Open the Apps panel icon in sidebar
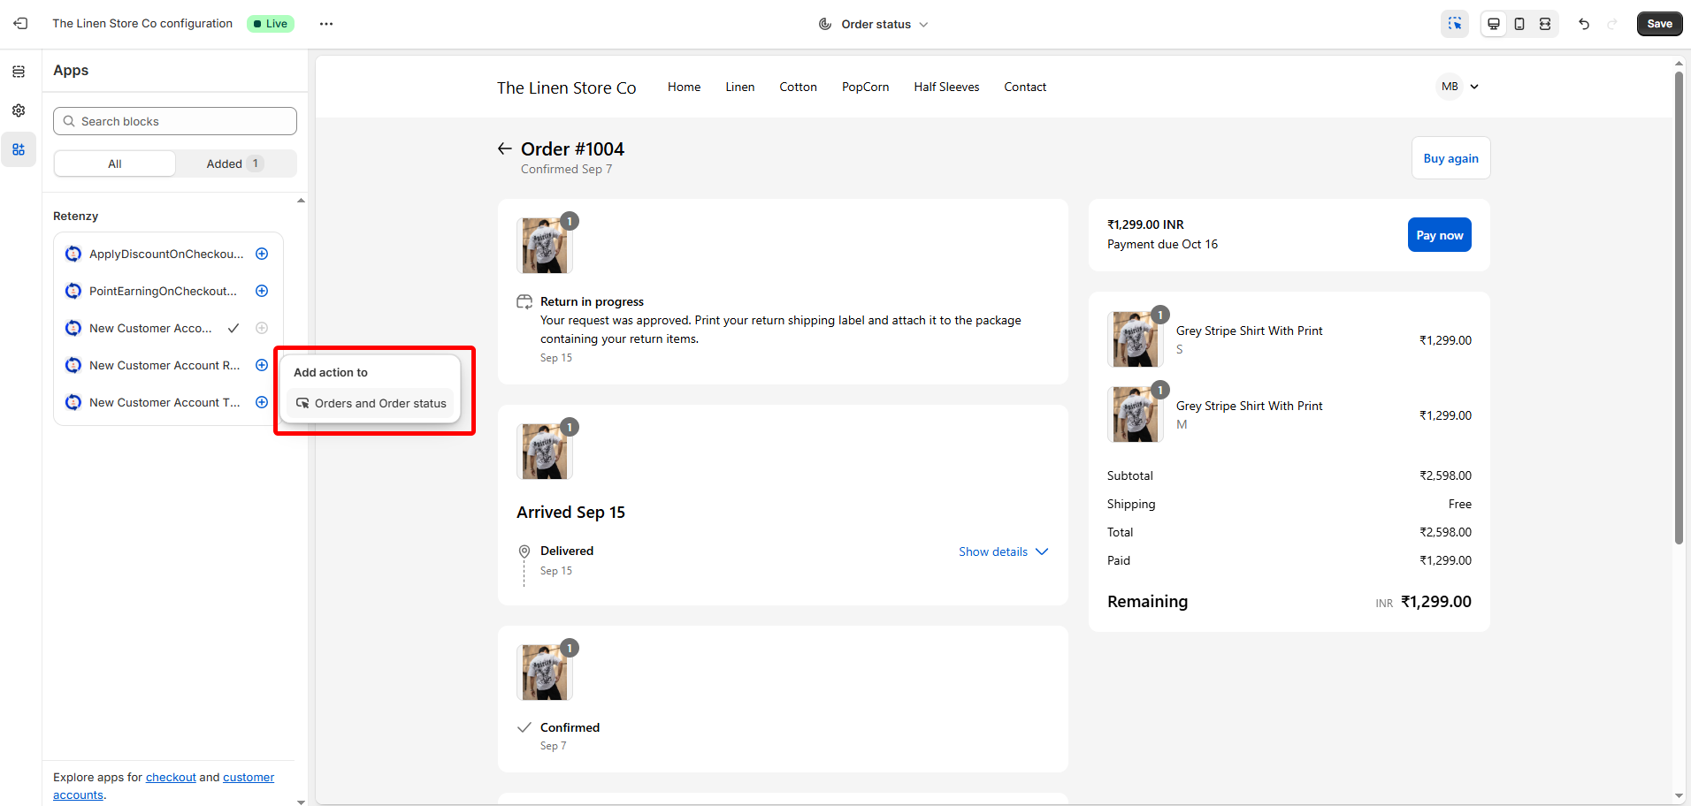This screenshot has width=1691, height=806. tap(19, 149)
